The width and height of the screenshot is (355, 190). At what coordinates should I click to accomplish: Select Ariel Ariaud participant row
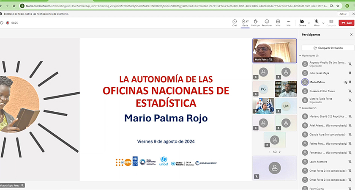pyautogui.click(x=327, y=125)
